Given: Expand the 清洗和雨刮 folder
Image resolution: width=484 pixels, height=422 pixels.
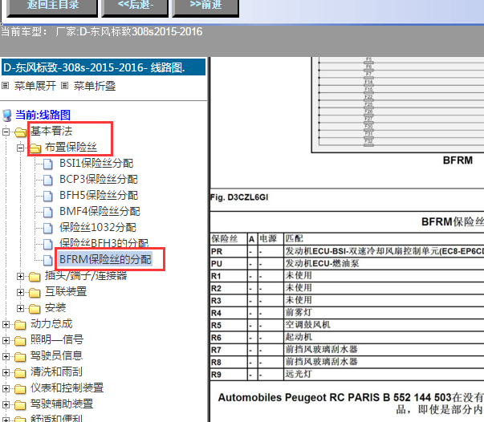Looking at the screenshot, I should click(6, 372).
